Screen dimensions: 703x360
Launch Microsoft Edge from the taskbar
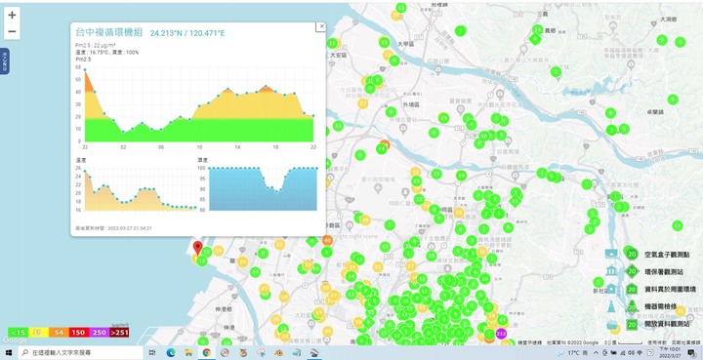[x=170, y=353]
